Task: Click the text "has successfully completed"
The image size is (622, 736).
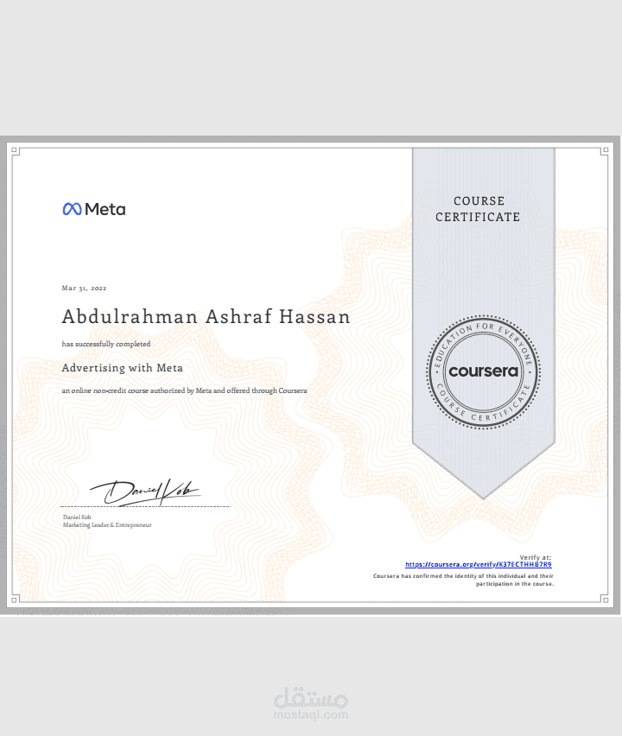Action: pyautogui.click(x=106, y=344)
